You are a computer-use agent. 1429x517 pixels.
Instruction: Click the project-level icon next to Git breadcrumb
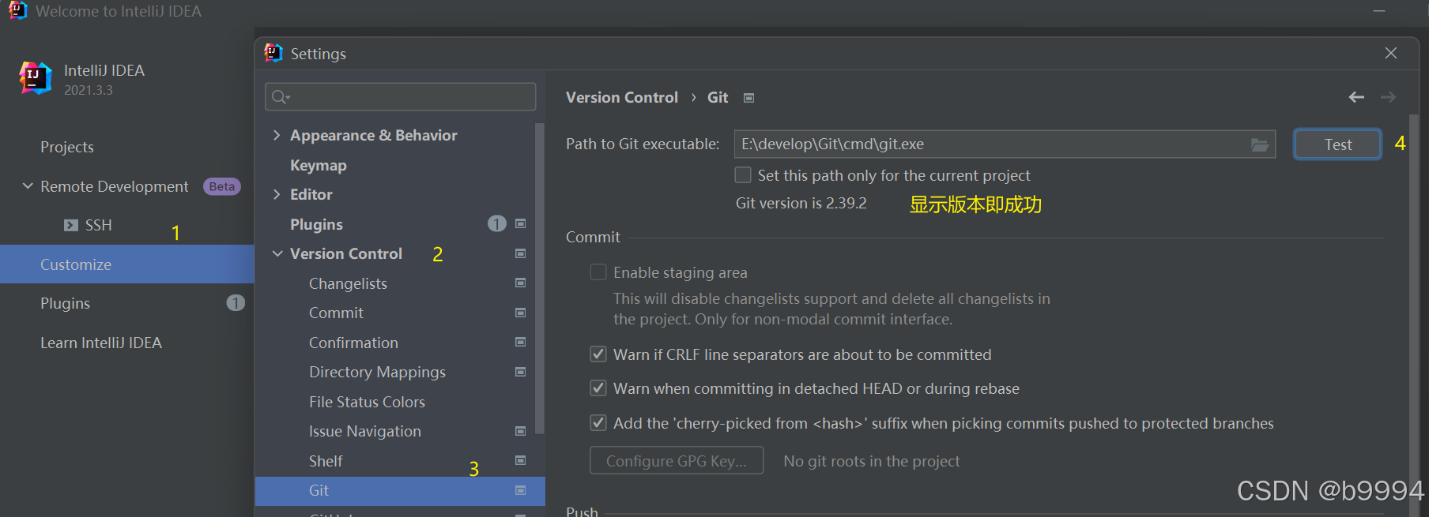pos(748,98)
